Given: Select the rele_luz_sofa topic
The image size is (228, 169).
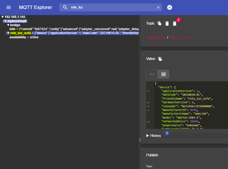Looking at the screenshot, I should 20,33.
